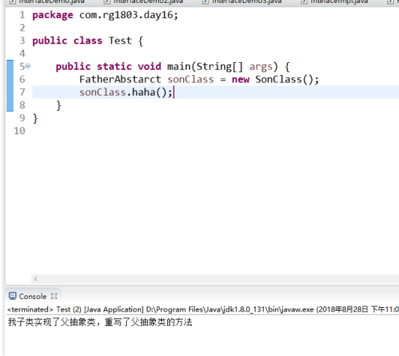Click the javaw.exe path in the console header
This screenshot has width=399, height=356.
pos(230,309)
